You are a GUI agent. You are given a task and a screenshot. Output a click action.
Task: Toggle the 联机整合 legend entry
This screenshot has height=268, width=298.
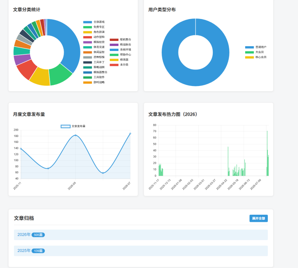(x=120, y=39)
